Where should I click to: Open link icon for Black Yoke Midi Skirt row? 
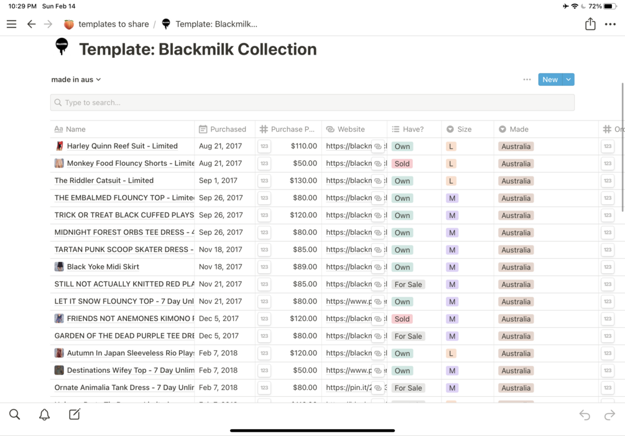click(x=377, y=267)
